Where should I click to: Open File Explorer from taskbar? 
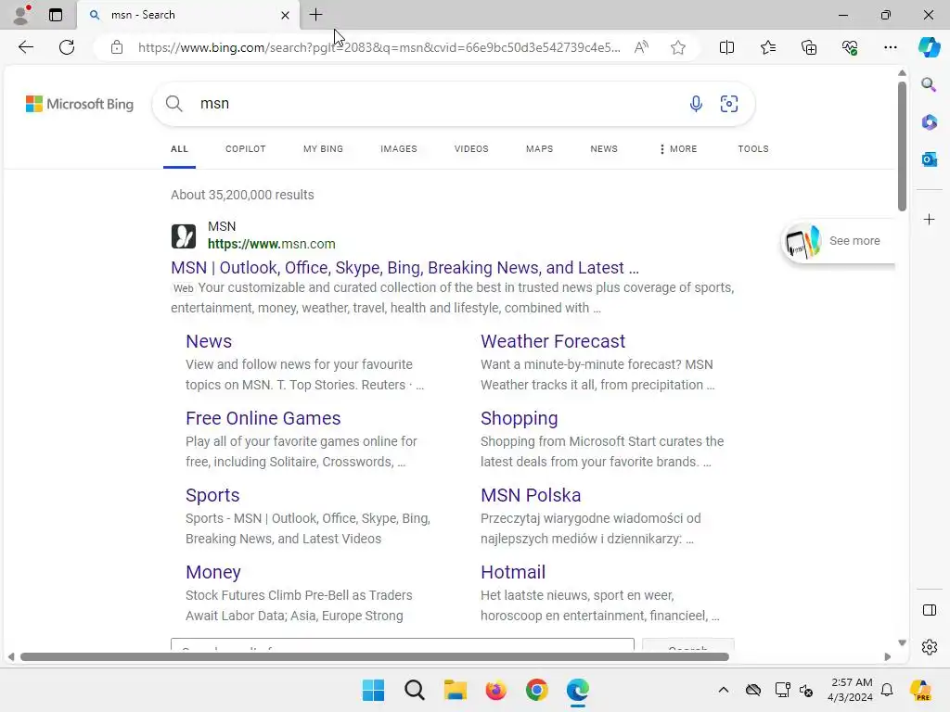[x=455, y=690]
